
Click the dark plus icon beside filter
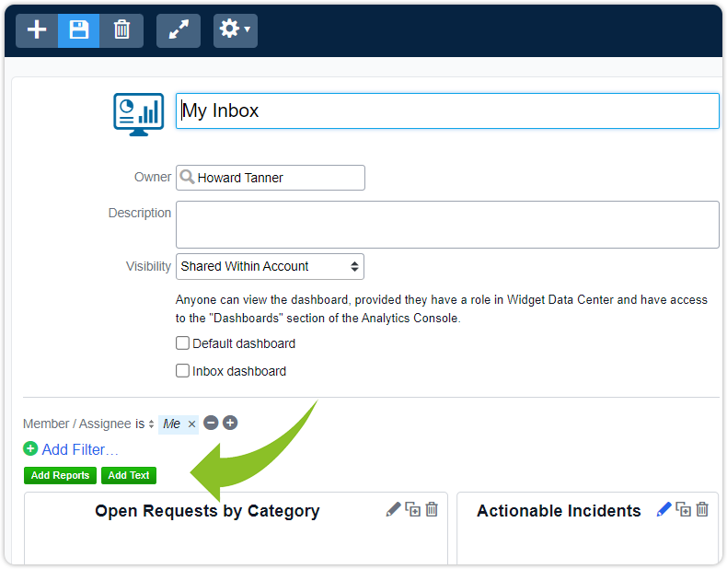(x=230, y=423)
